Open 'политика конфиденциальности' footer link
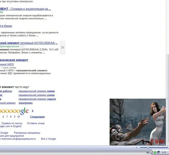The height and width of the screenshot is (155, 169). pos(19,139)
